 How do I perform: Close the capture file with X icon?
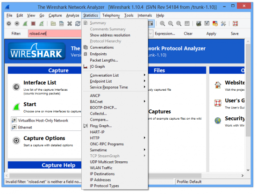(70, 24)
